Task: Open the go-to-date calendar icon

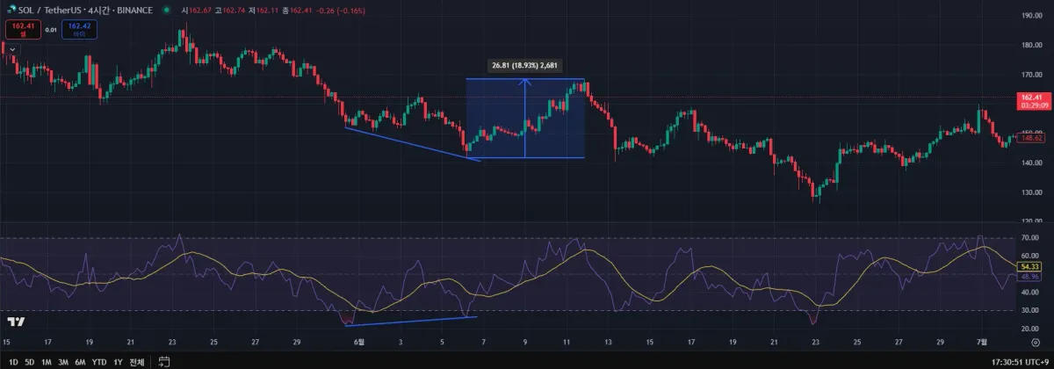Action: [163, 361]
